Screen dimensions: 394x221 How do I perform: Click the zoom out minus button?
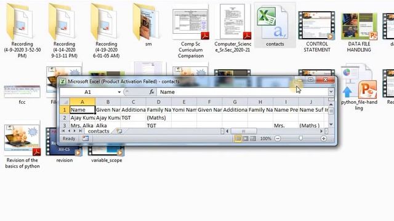click(278, 138)
